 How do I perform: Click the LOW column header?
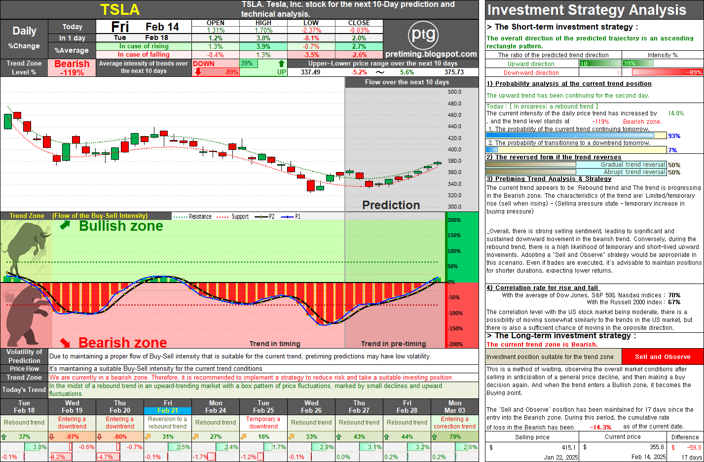(311, 23)
